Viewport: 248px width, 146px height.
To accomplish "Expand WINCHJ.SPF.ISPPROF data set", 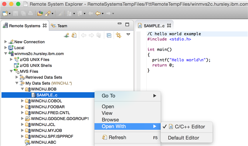I will pos(22,136).
